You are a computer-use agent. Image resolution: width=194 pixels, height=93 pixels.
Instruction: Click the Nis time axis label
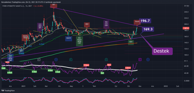coord(59,86)
